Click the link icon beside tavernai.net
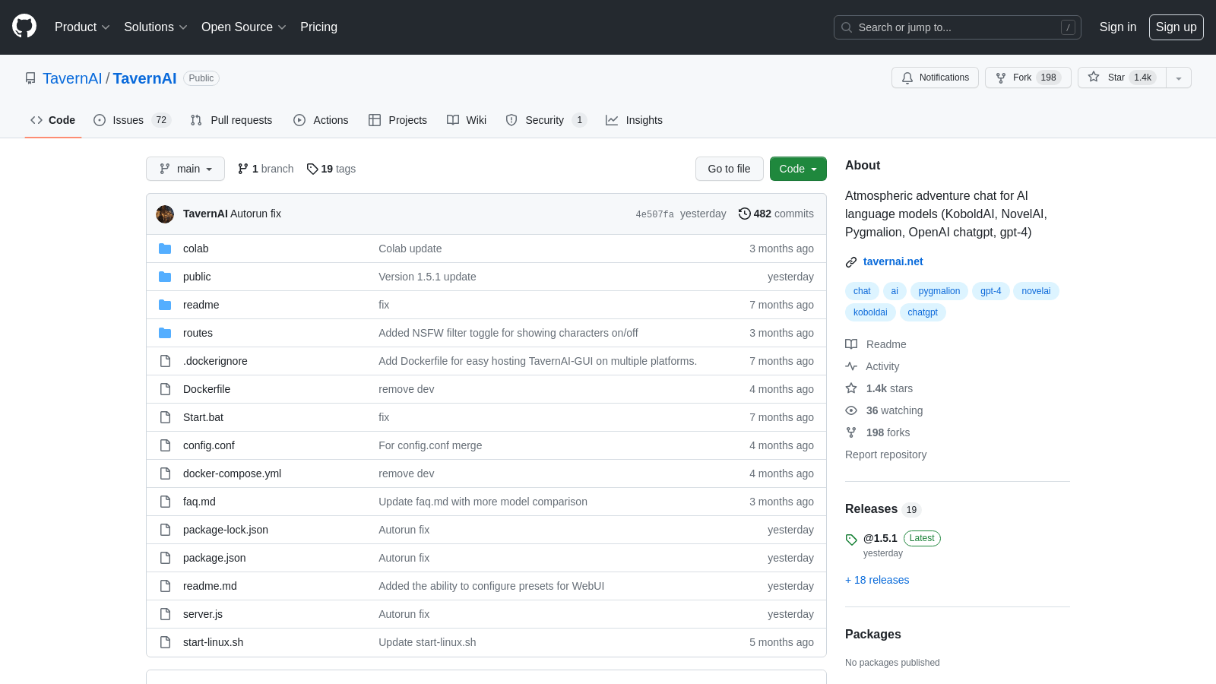Viewport: 1216px width, 684px height. pos(851,262)
